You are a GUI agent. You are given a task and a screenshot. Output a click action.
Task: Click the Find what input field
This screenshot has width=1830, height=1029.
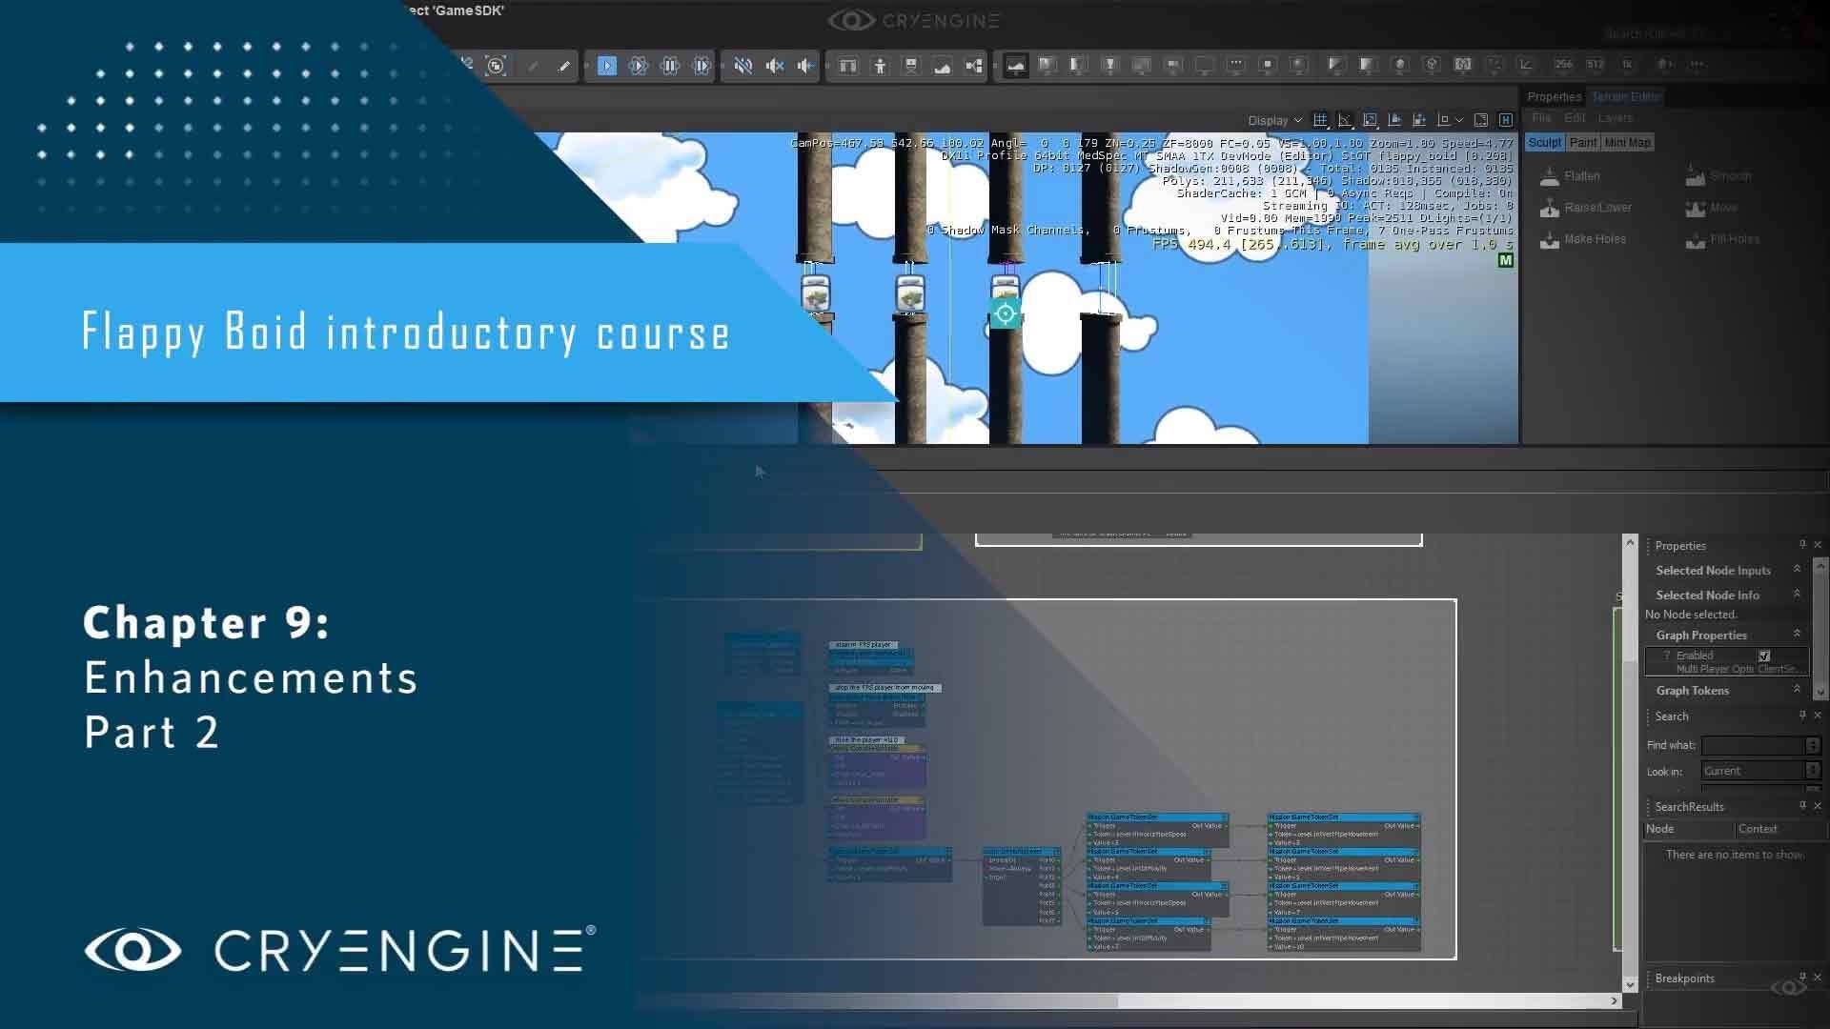point(1754,745)
